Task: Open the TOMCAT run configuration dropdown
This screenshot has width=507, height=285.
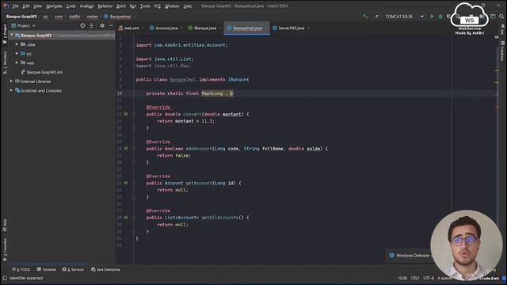Action: click(x=422, y=17)
